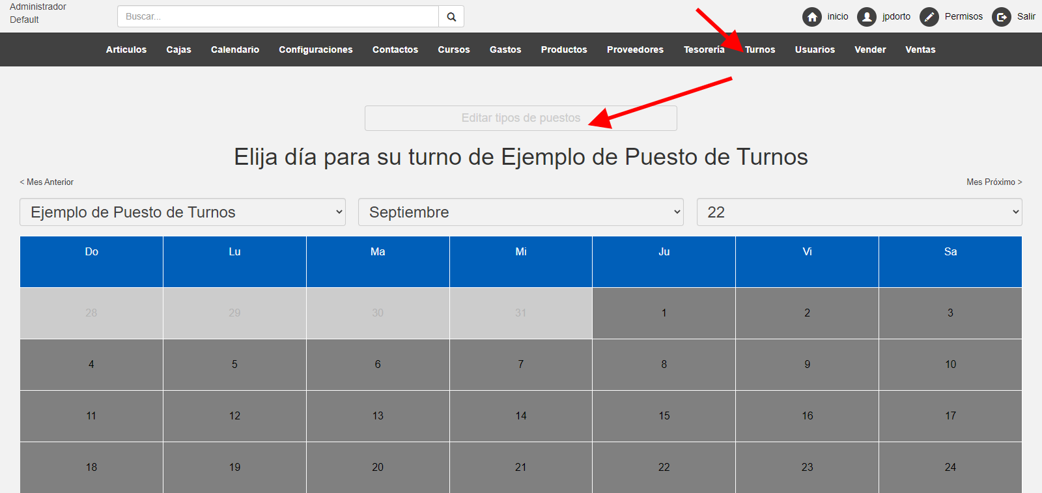Click the home icon next to inicio
1042x493 pixels.
(x=811, y=17)
